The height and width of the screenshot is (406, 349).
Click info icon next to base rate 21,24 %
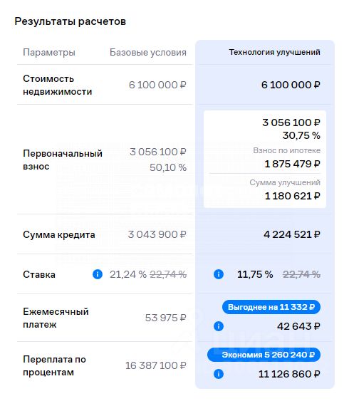98,274
